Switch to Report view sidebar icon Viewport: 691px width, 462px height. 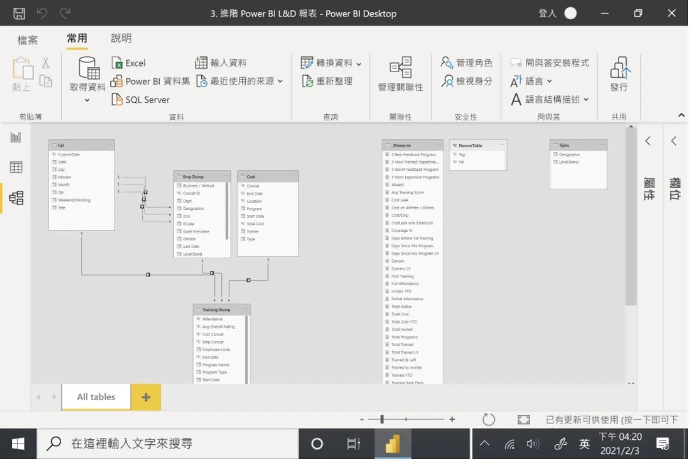[x=16, y=137]
